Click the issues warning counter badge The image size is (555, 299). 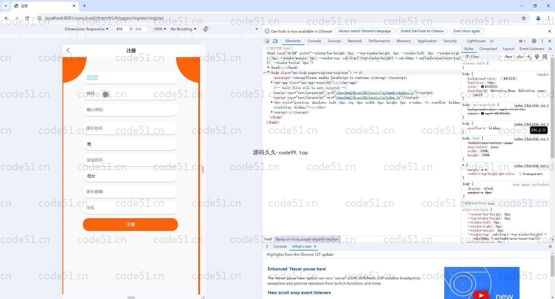point(522,41)
